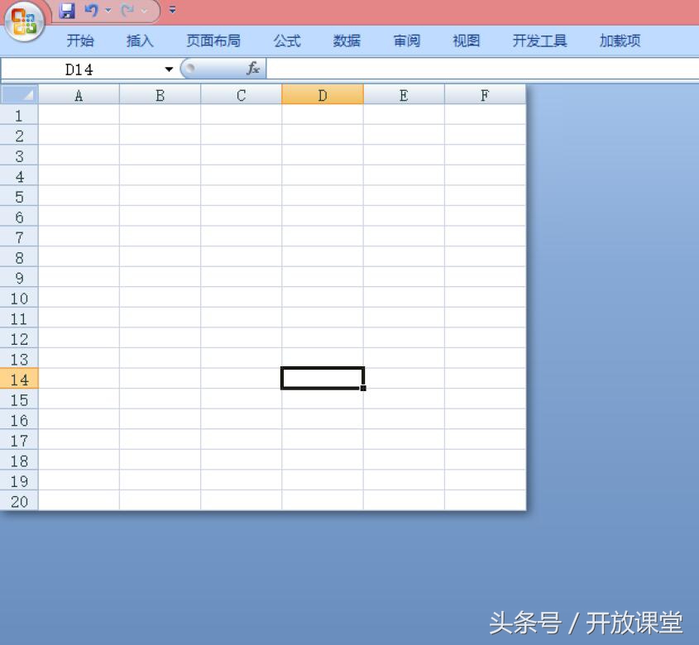Select row 3 header
This screenshot has width=699, height=645.
19,155
